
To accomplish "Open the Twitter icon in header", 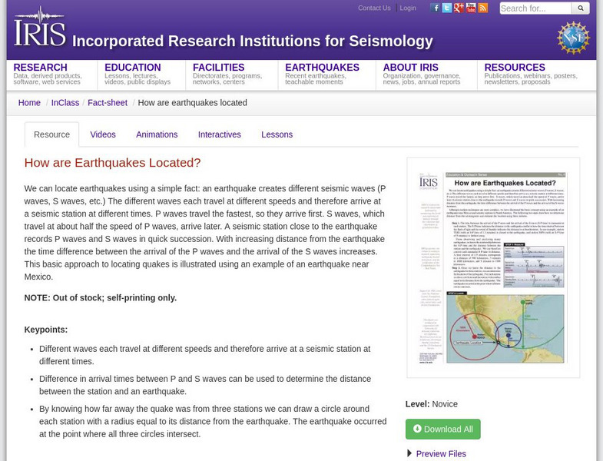I will [x=447, y=8].
